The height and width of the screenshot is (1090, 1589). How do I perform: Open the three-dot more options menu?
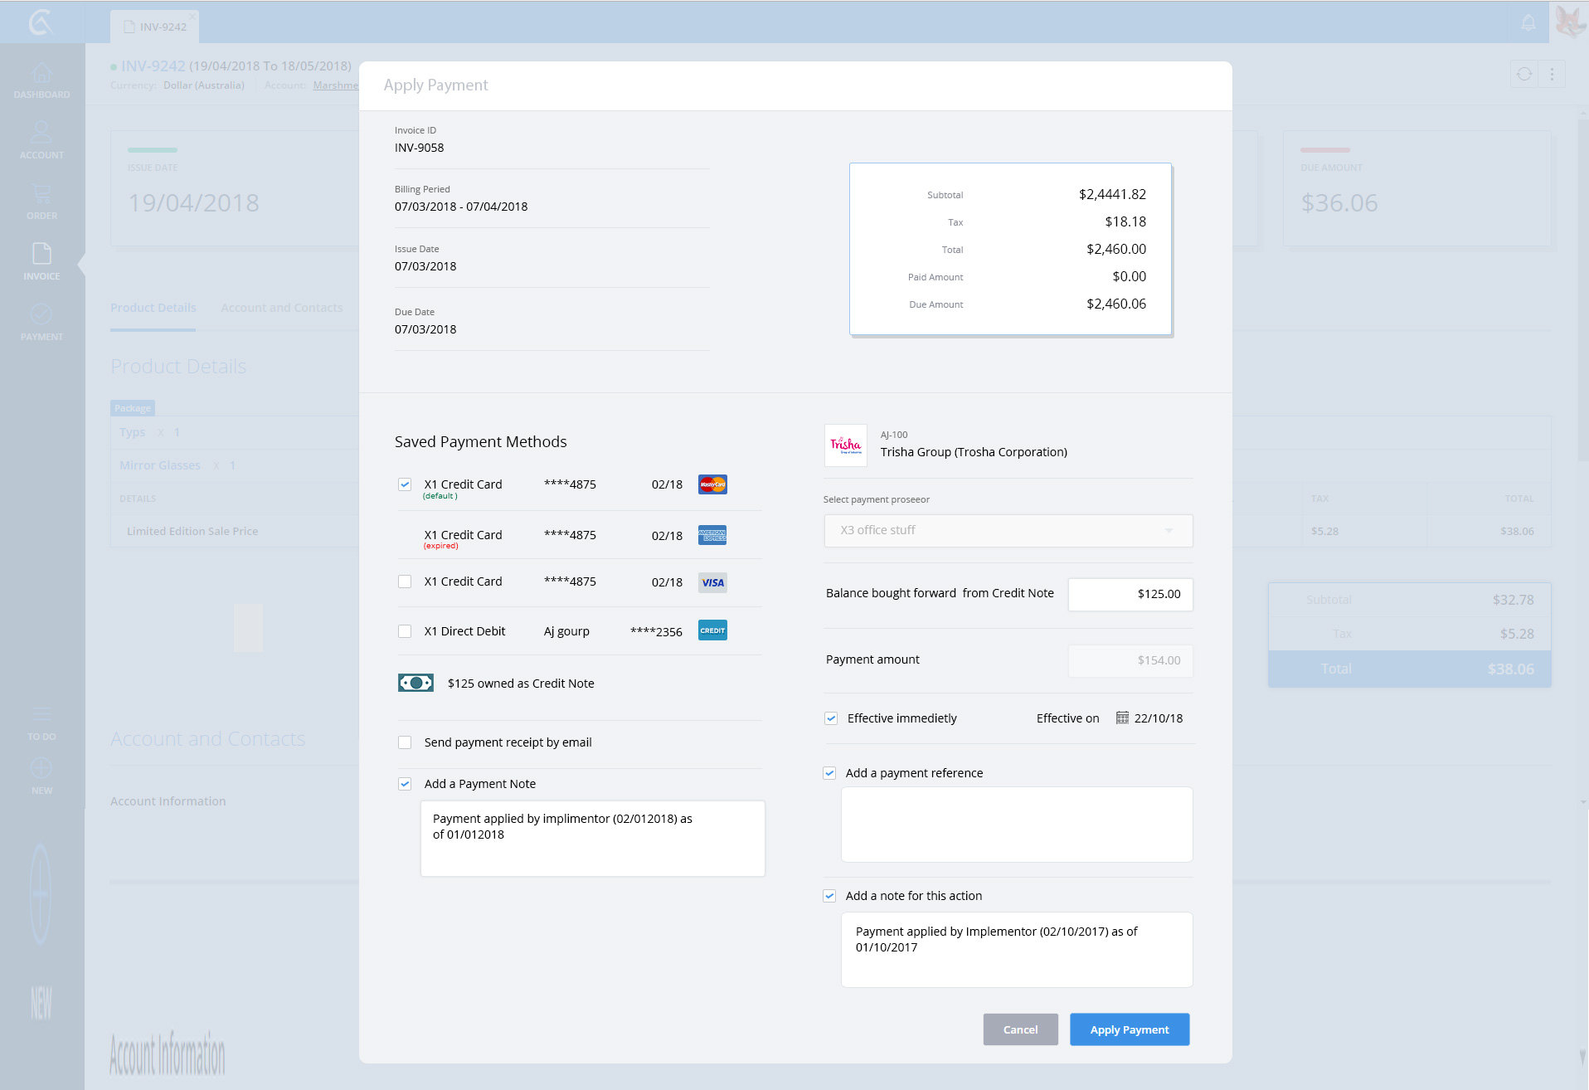coord(1552,75)
